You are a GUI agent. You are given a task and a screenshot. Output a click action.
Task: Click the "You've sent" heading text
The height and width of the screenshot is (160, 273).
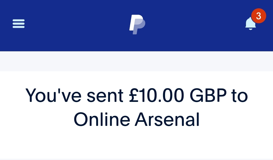click(x=75, y=95)
